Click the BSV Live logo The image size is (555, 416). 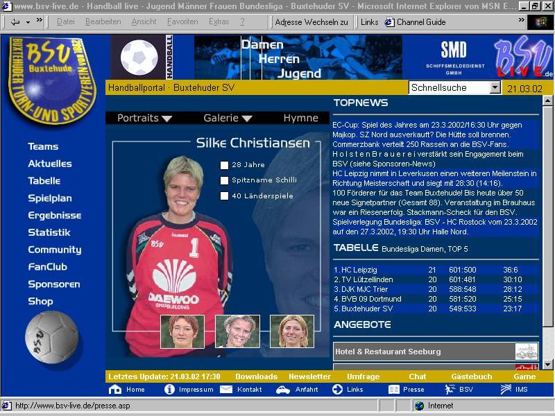coord(523,58)
